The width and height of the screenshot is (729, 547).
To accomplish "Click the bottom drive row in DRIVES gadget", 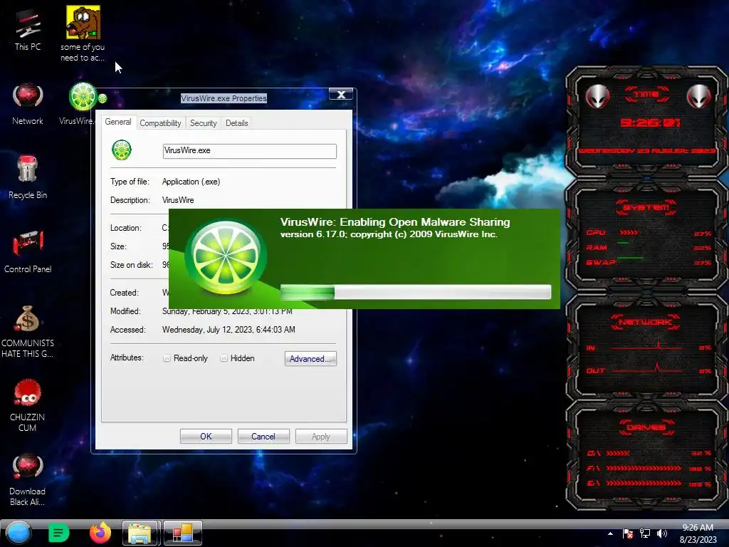I will [x=649, y=484].
